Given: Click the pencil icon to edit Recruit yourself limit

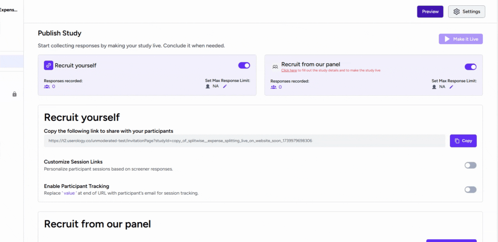Looking at the screenshot, I should [x=225, y=86].
